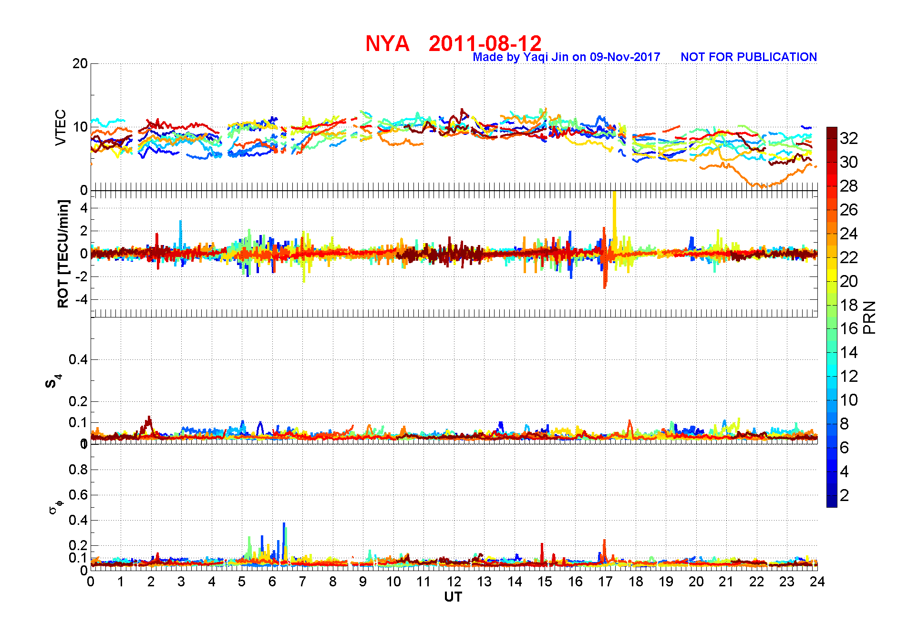Select the "5" hour tick on the UT axis
The width and height of the screenshot is (908, 634).
242,582
